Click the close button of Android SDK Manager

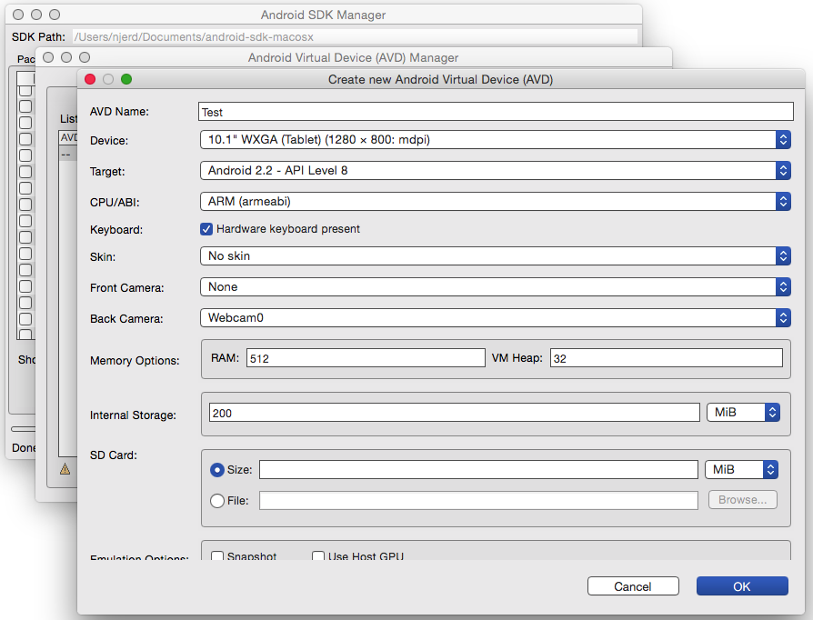coord(18,15)
